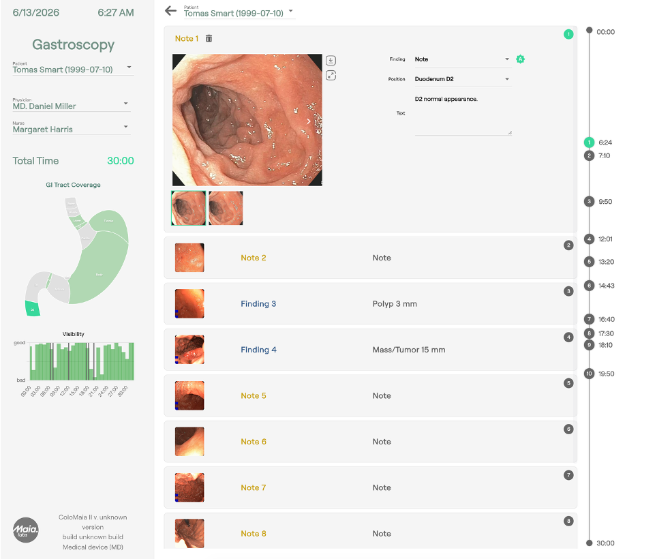Click the Polyp 3 mm description
This screenshot has width=672, height=559.
tap(395, 303)
